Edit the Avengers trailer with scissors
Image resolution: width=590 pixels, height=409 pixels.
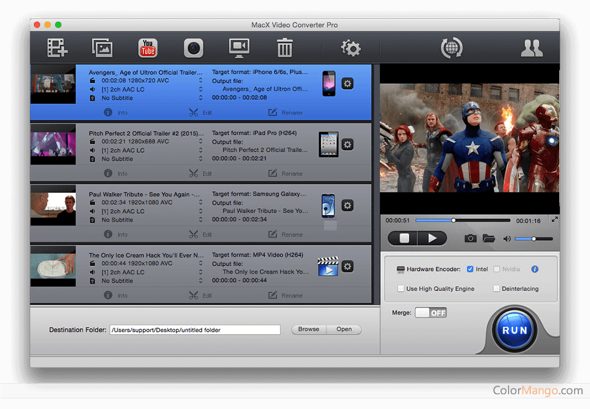point(200,113)
